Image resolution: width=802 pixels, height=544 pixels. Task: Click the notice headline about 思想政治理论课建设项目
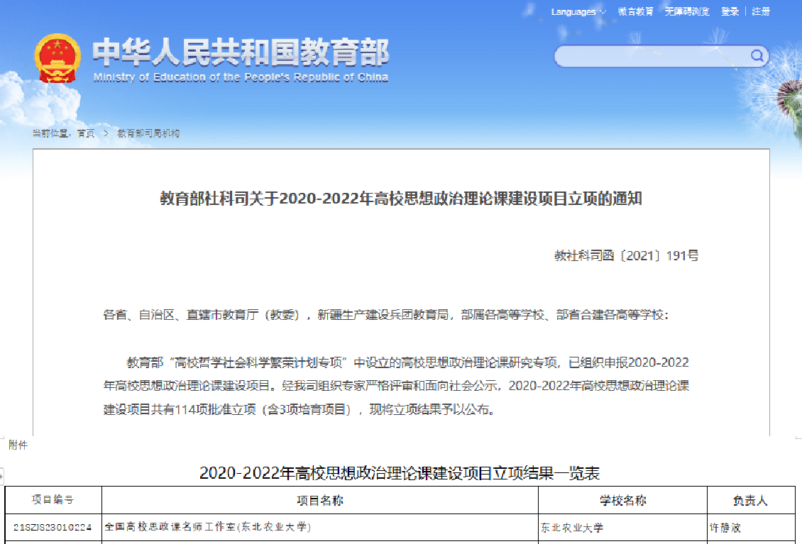pyautogui.click(x=401, y=199)
